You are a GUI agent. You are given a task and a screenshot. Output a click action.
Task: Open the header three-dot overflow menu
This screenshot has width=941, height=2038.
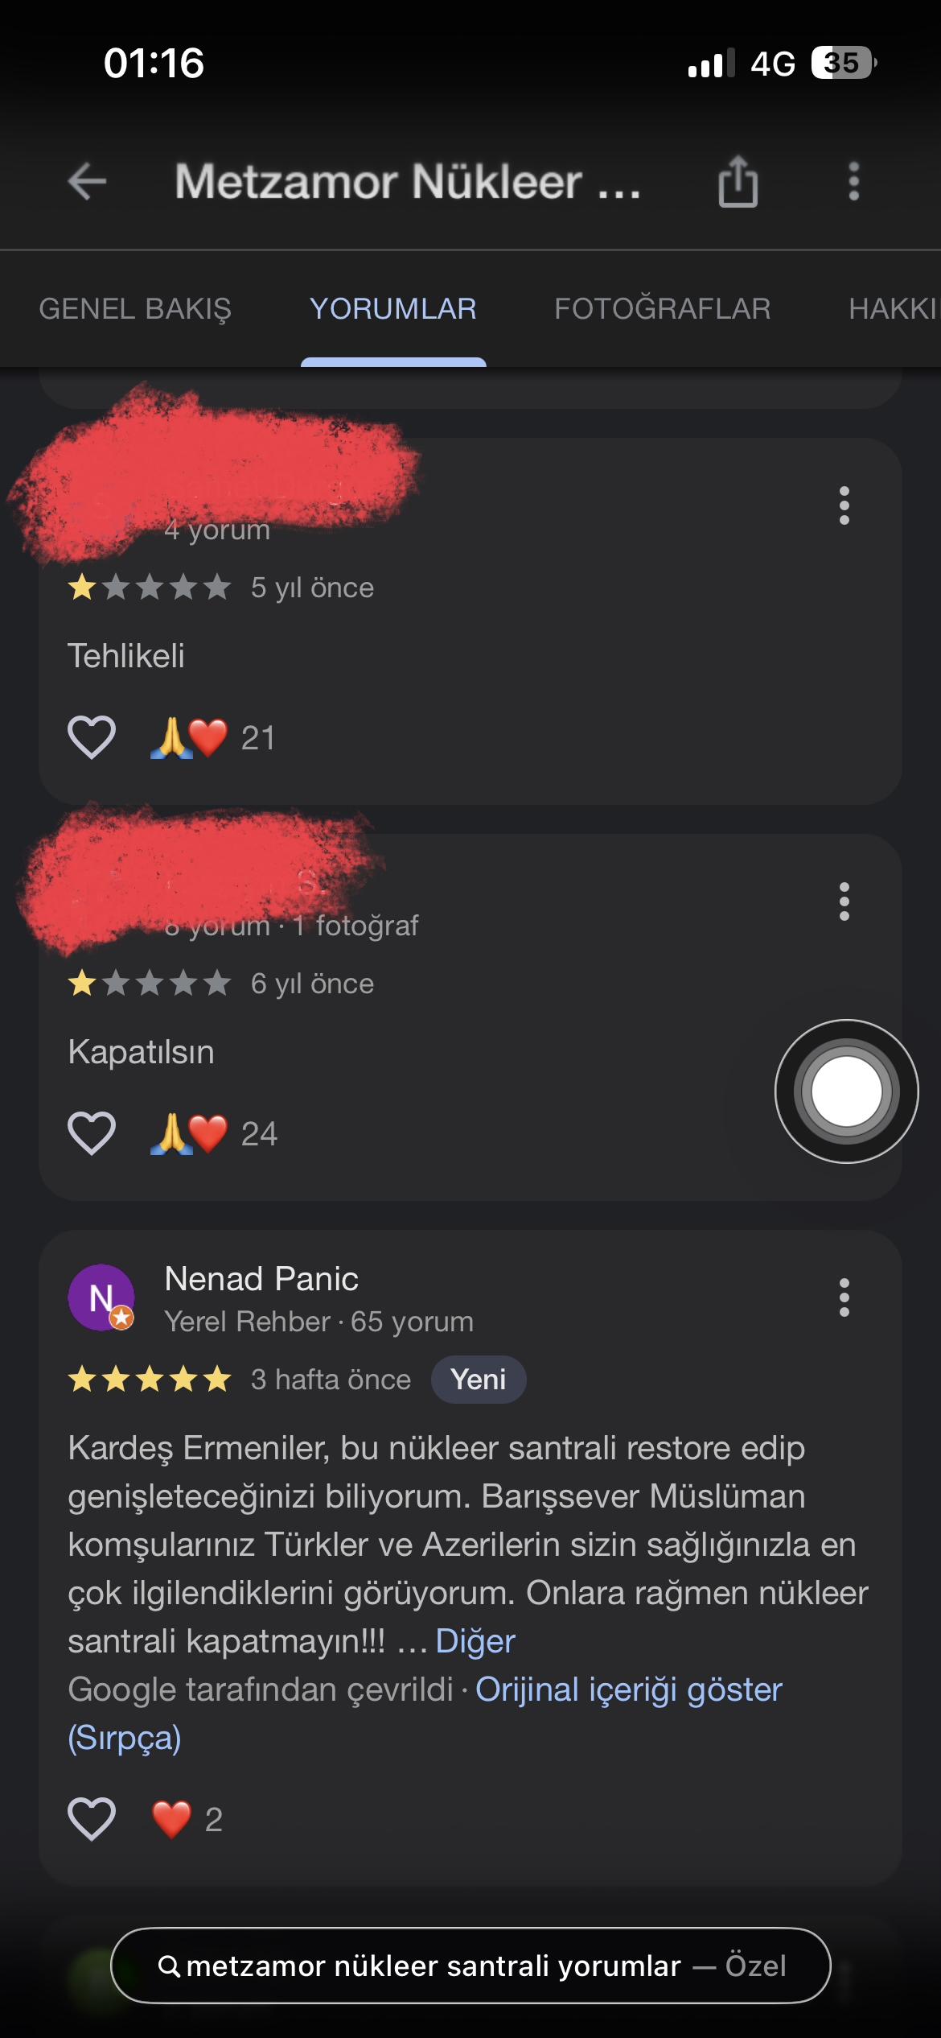[853, 181]
